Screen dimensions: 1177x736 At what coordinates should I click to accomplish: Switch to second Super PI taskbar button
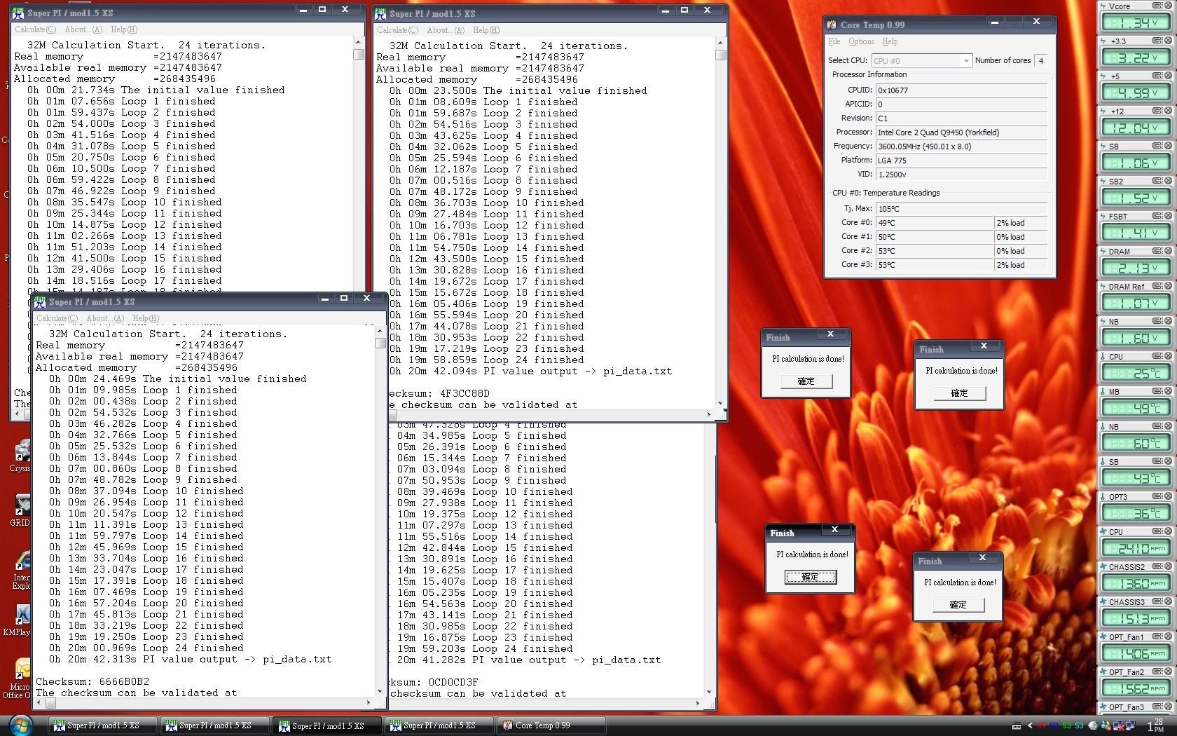coord(214,725)
